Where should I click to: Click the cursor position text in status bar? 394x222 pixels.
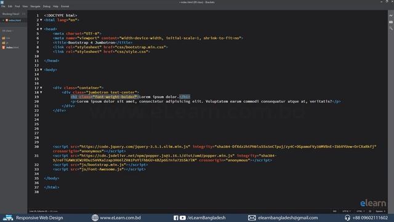pos(38,211)
